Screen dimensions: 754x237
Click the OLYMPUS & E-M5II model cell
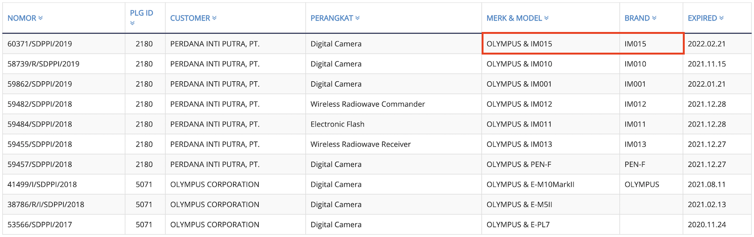550,205
